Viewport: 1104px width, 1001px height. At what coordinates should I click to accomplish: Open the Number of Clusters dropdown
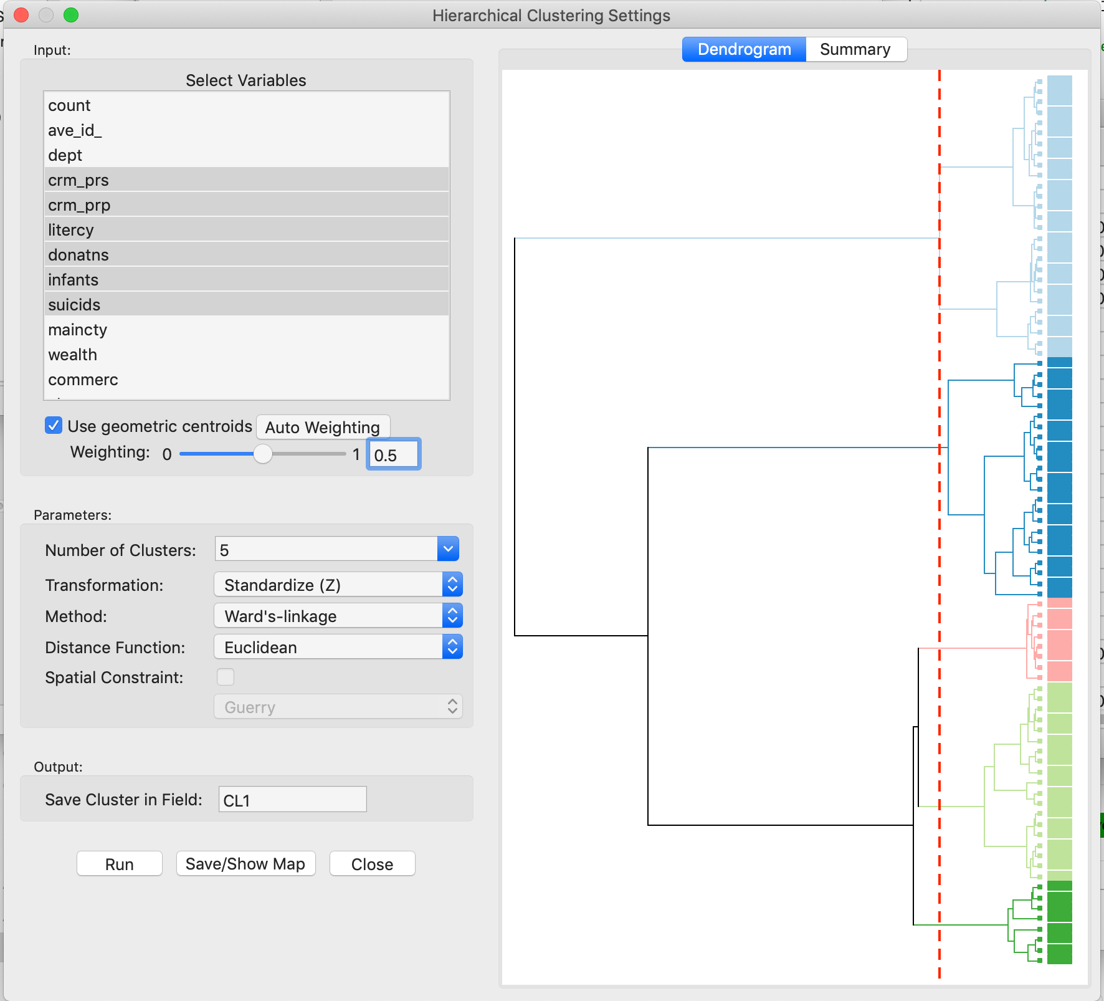pyautogui.click(x=448, y=549)
